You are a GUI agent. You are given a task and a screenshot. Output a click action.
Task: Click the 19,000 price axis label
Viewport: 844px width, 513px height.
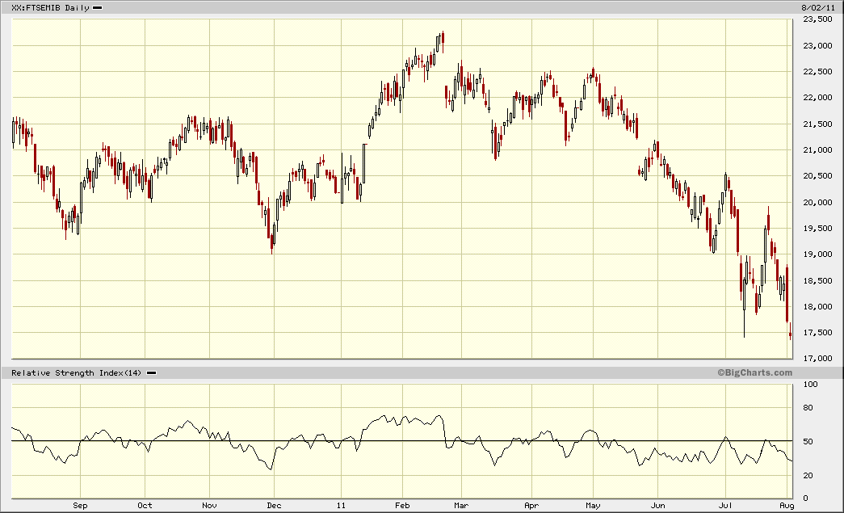click(x=817, y=254)
